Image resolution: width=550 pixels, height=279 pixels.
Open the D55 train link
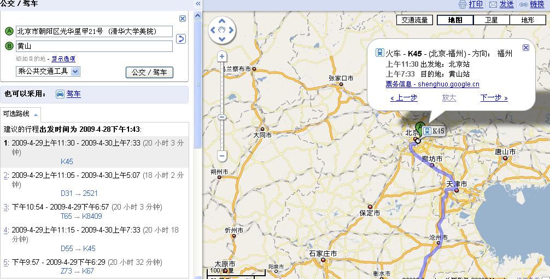coord(67,248)
